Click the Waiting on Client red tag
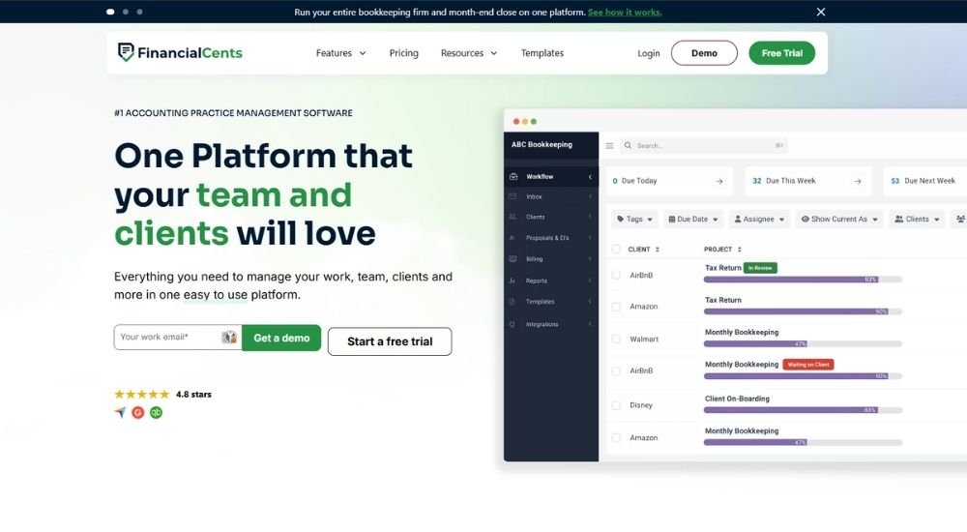 click(808, 365)
